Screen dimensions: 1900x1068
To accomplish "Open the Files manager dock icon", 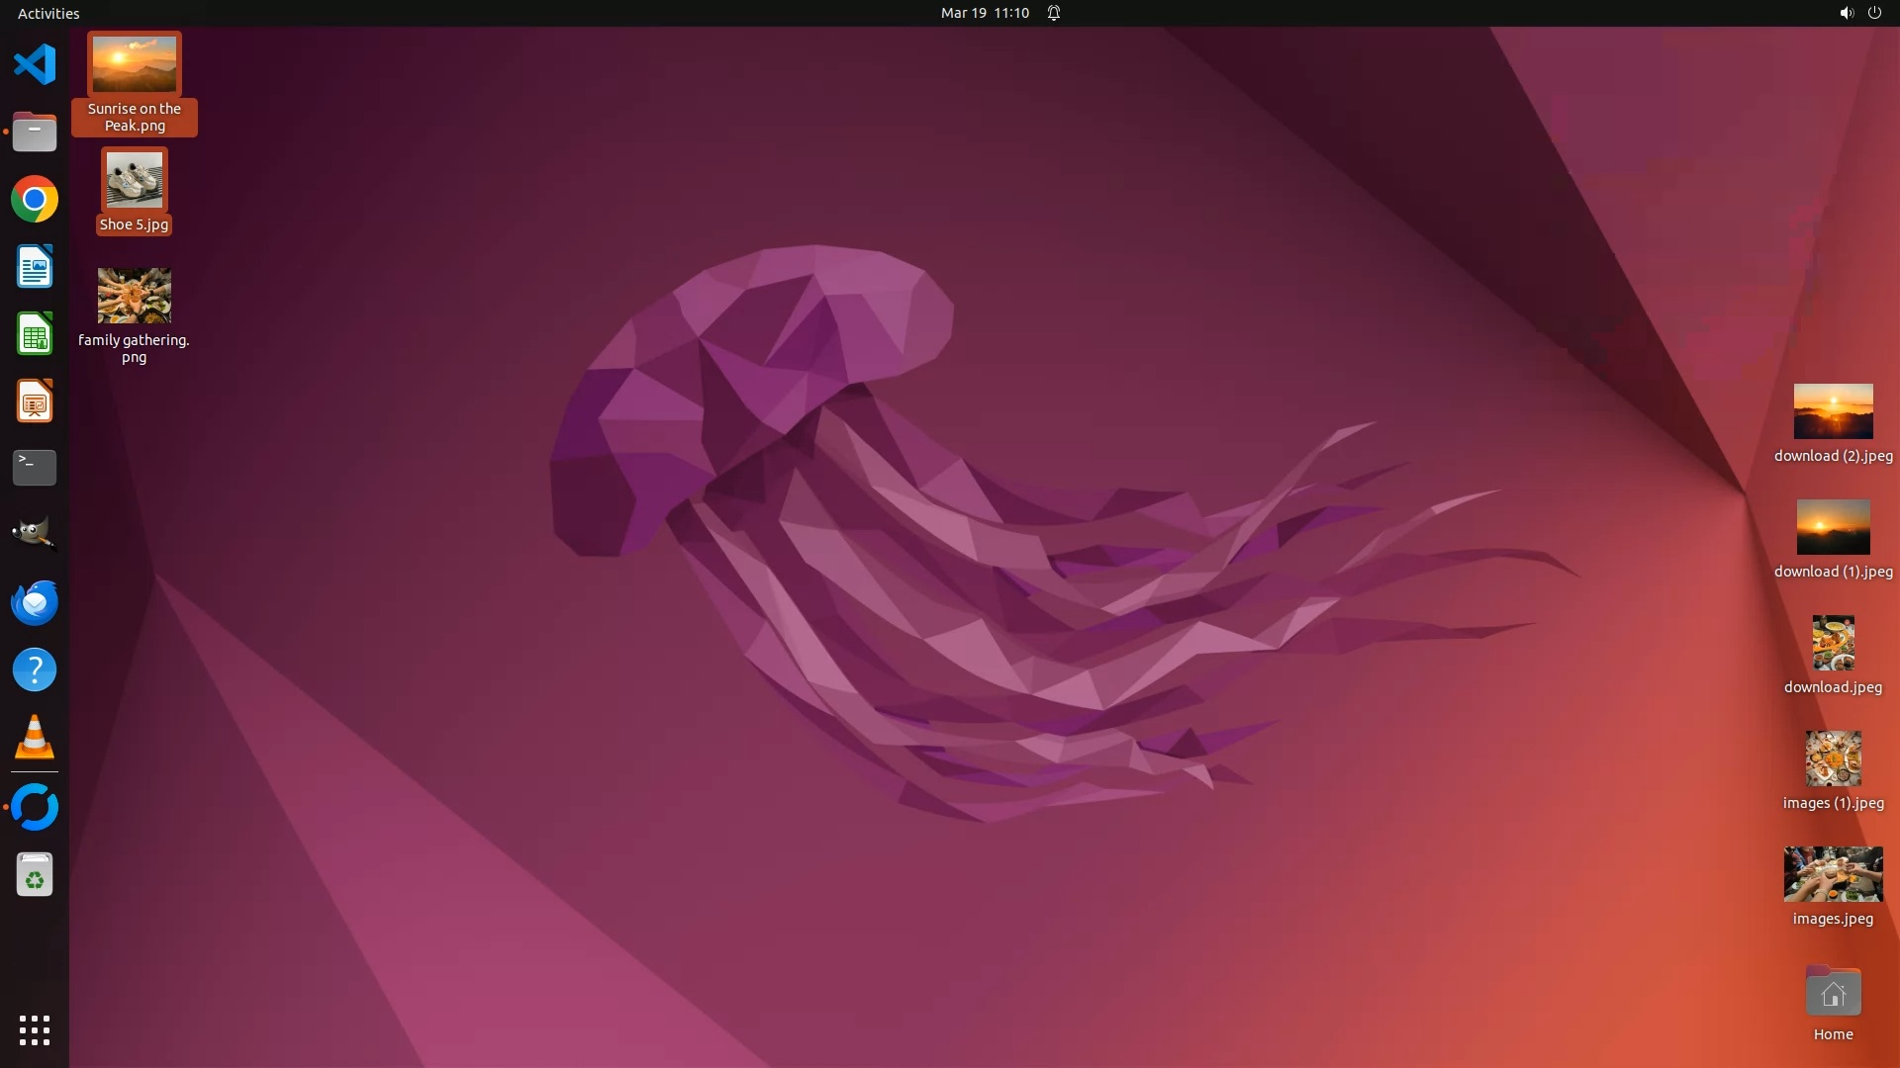I will 35,133.
